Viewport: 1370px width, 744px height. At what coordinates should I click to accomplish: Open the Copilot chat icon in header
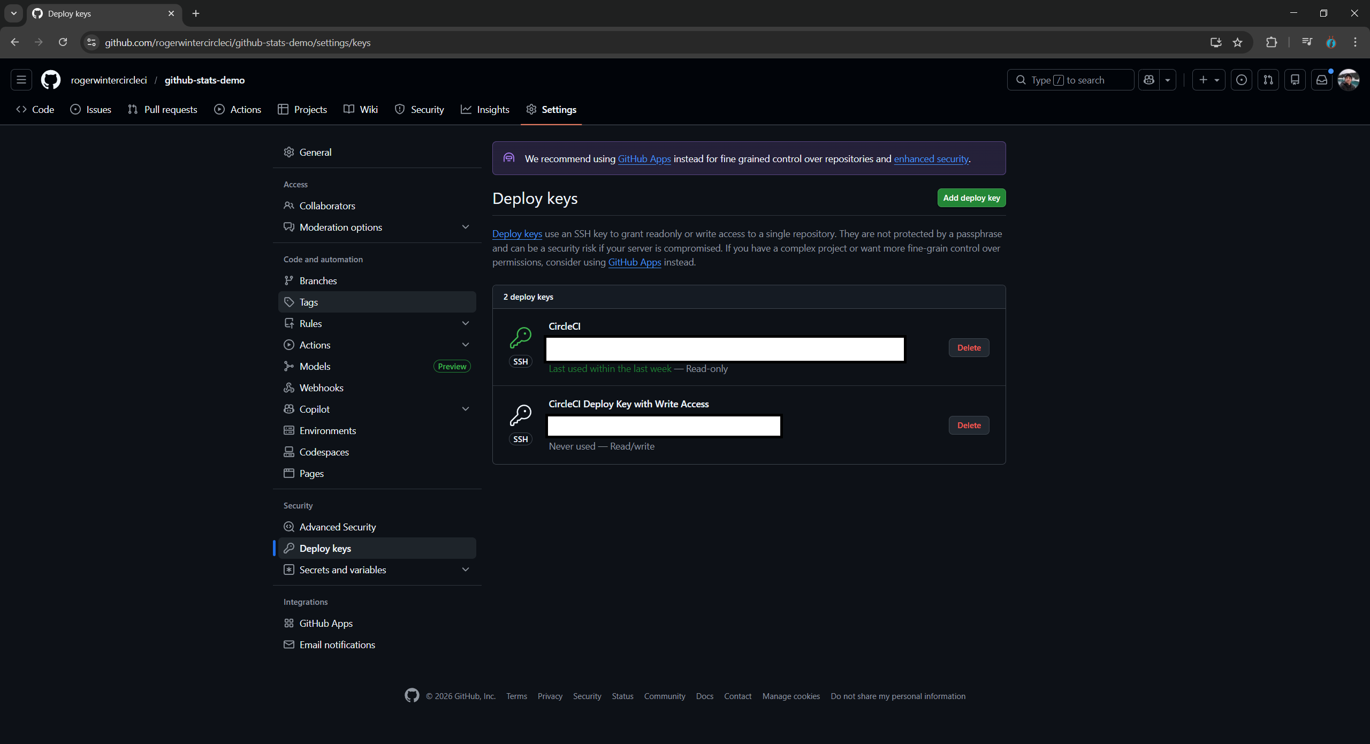(x=1149, y=80)
